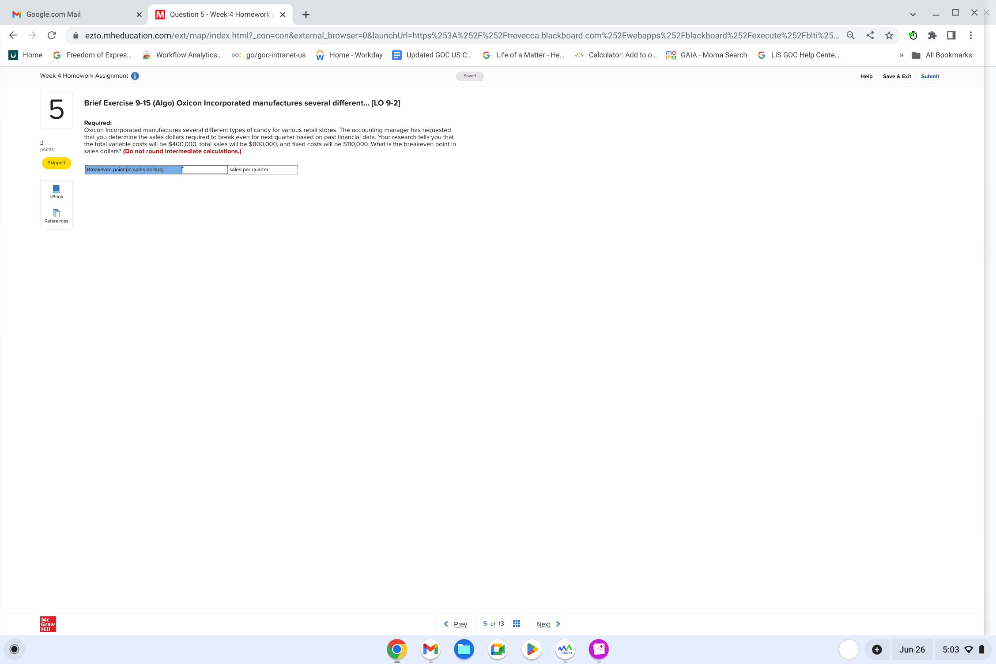Click the breakeven point answer field
The height and width of the screenshot is (664, 996).
(204, 170)
